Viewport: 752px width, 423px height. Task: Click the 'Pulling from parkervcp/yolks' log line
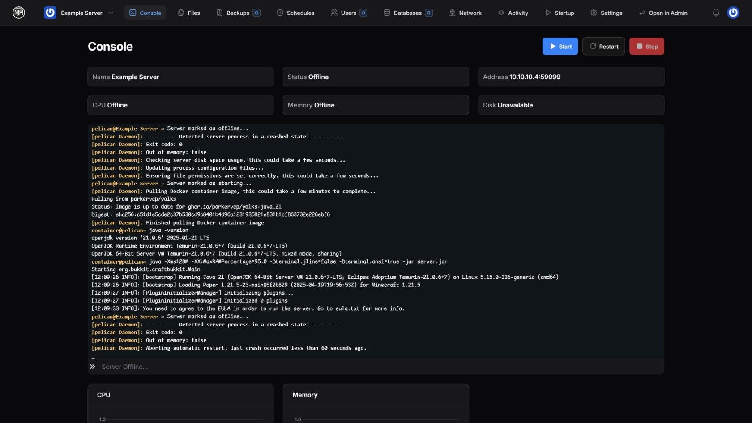[134, 199]
